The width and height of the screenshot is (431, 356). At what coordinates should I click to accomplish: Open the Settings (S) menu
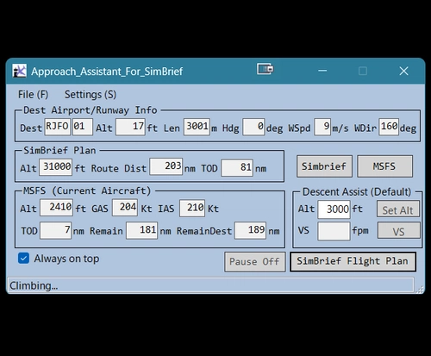coord(91,95)
